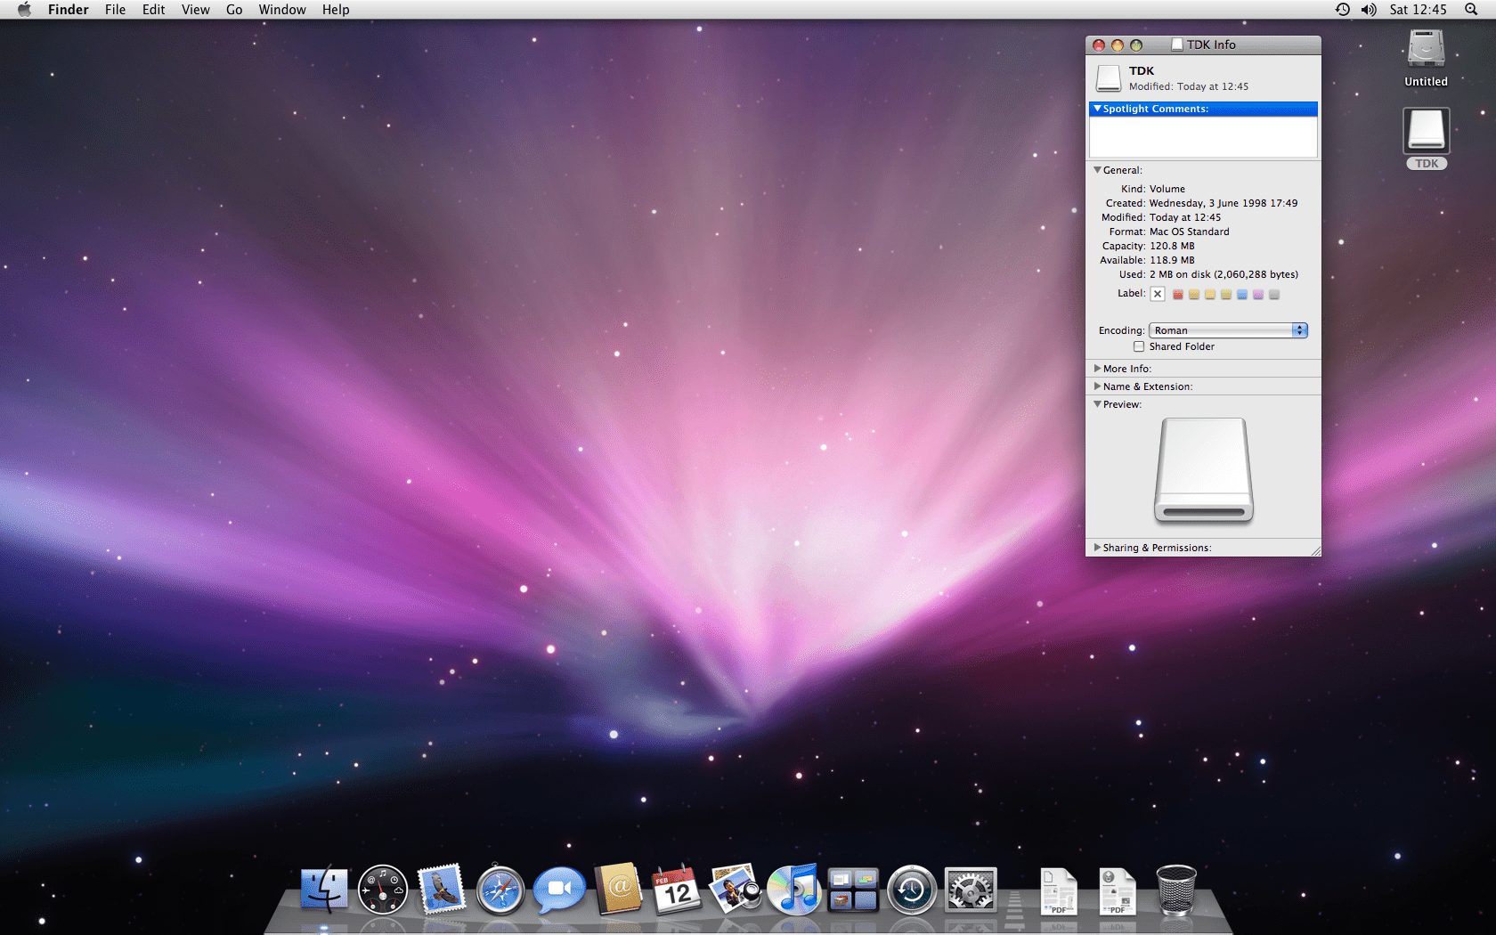
Task: Collapse the General section
Action: (1097, 170)
